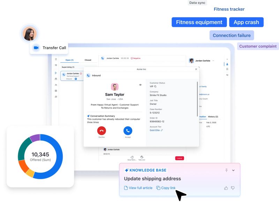Select the App crash tag
The width and height of the screenshot is (279, 202).
[246, 22]
